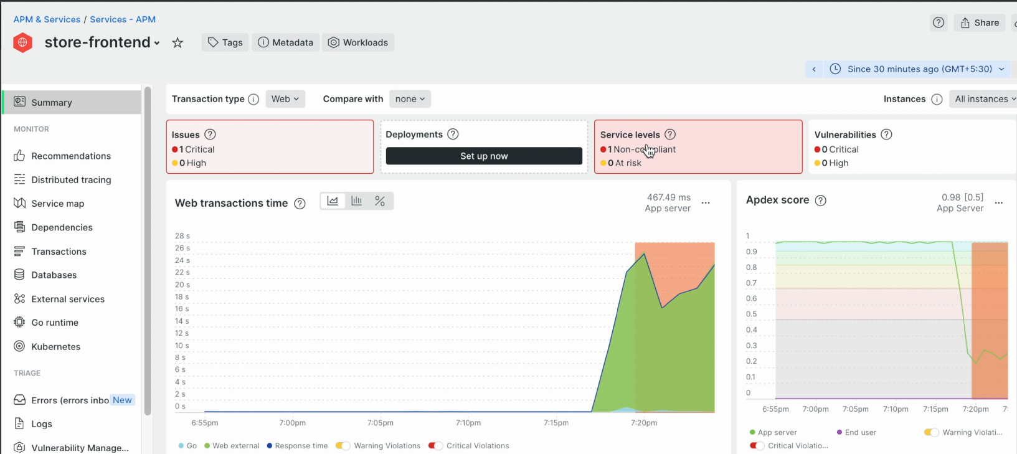Open the Service levels status card
The width and height of the screenshot is (1017, 454).
coord(698,147)
